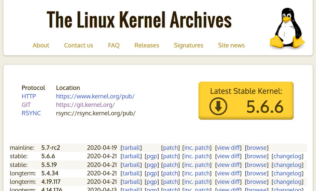Screen dimensions: 316x191
Task: Select version text 4.19.117
Action: pos(51,182)
